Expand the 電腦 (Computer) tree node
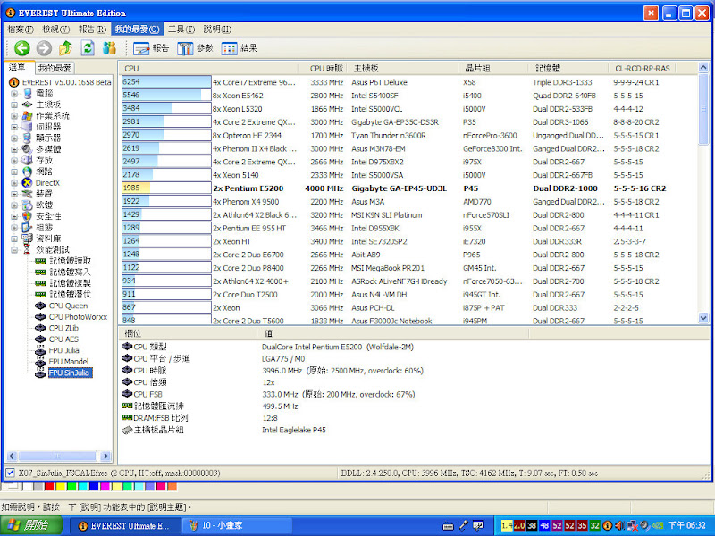This screenshot has width=715, height=536. coord(14,93)
